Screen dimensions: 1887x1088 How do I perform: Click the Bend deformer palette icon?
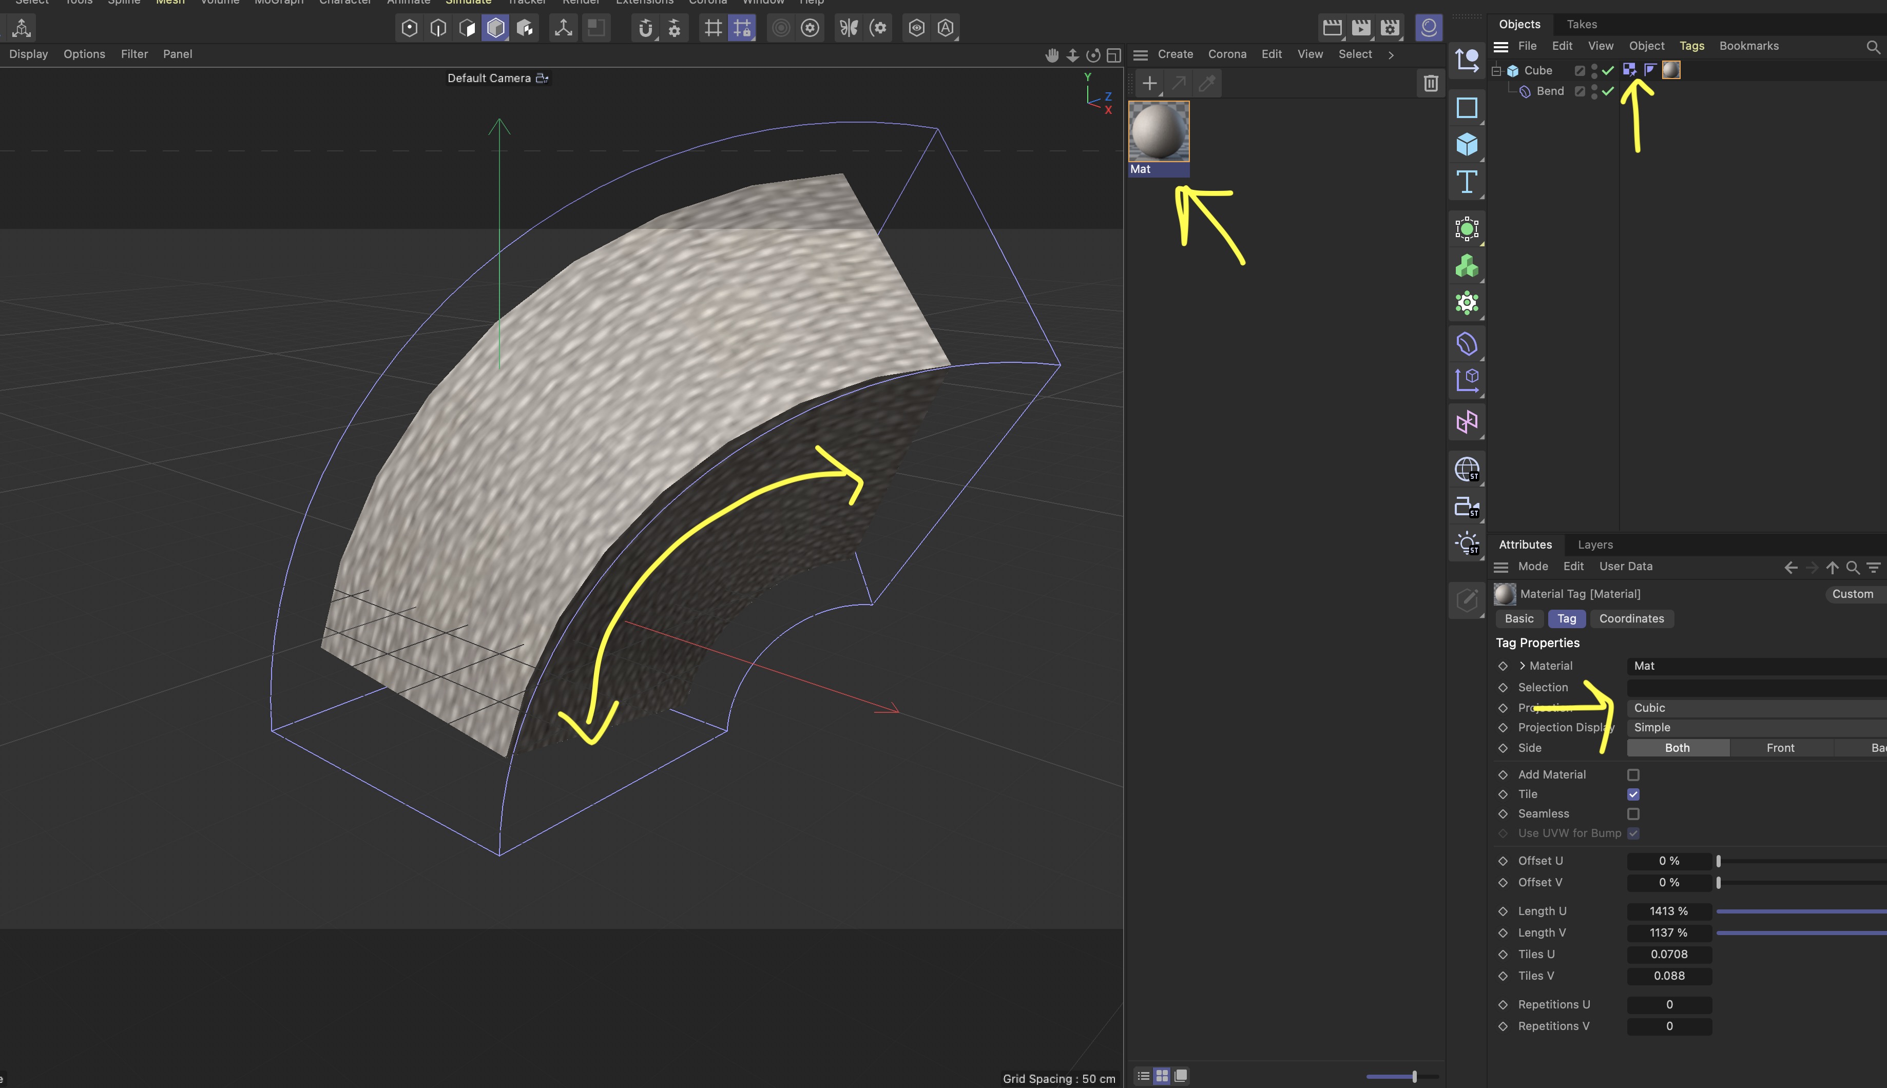point(1466,344)
